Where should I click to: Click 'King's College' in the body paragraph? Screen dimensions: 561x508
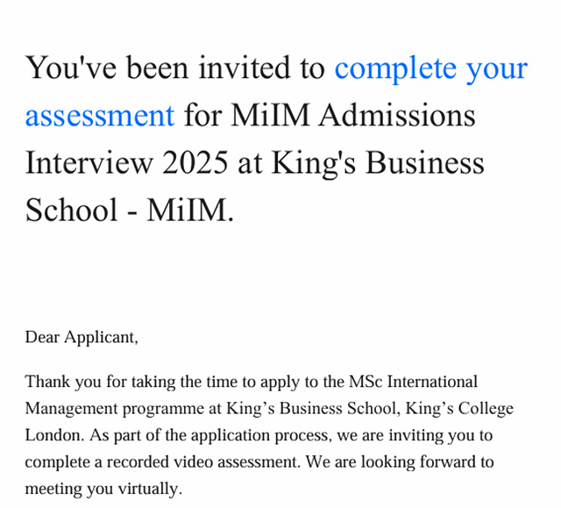[459, 409]
